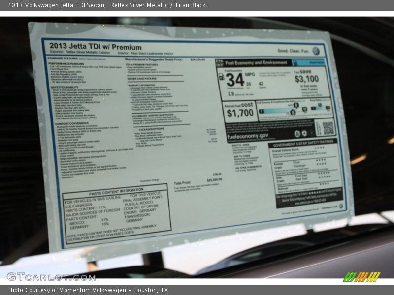
Task: Click the Total Price label
Action: click(x=182, y=182)
